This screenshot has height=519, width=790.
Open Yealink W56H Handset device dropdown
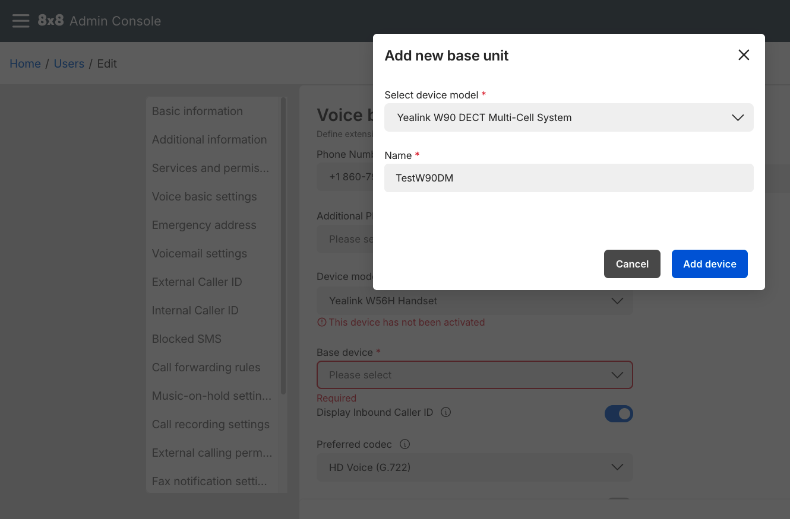[x=475, y=301]
